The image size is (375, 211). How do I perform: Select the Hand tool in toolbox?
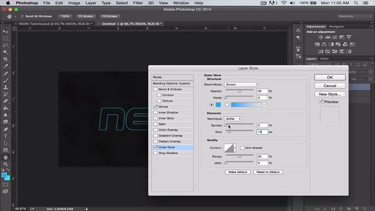(5, 157)
